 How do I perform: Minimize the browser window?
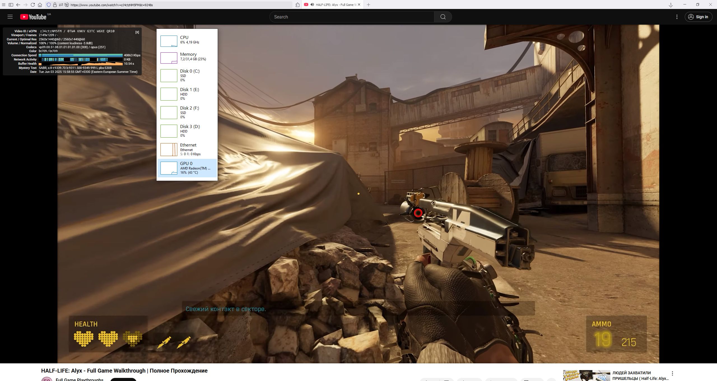click(x=685, y=4)
